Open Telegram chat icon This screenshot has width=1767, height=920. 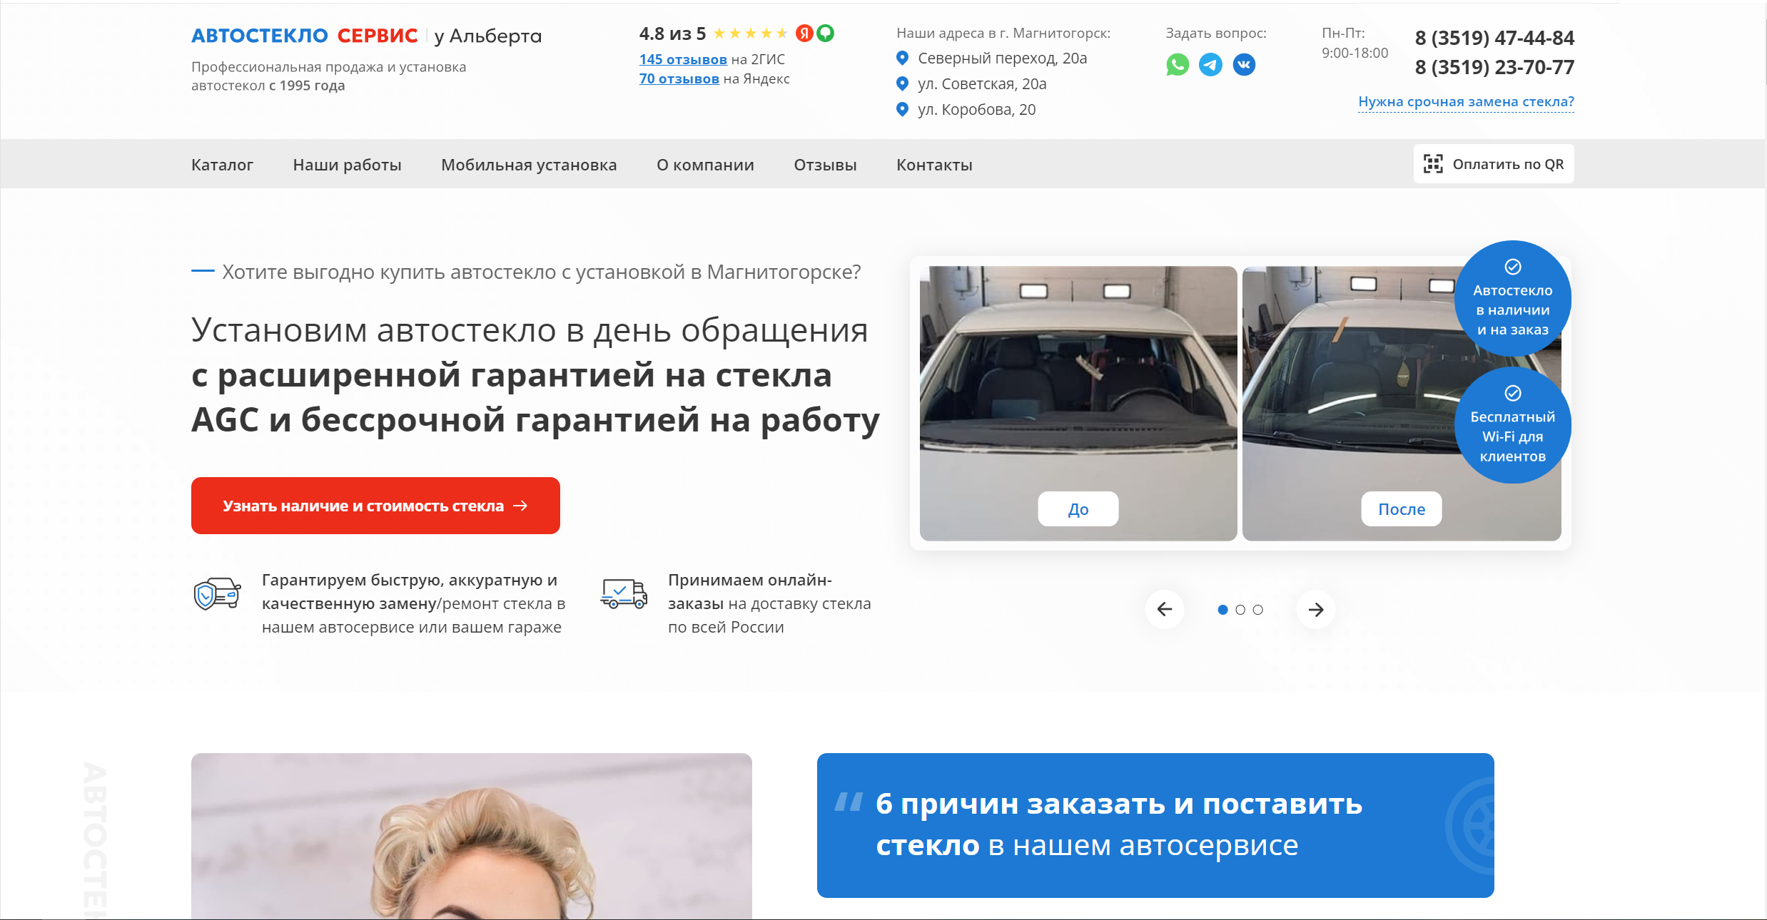(1210, 65)
